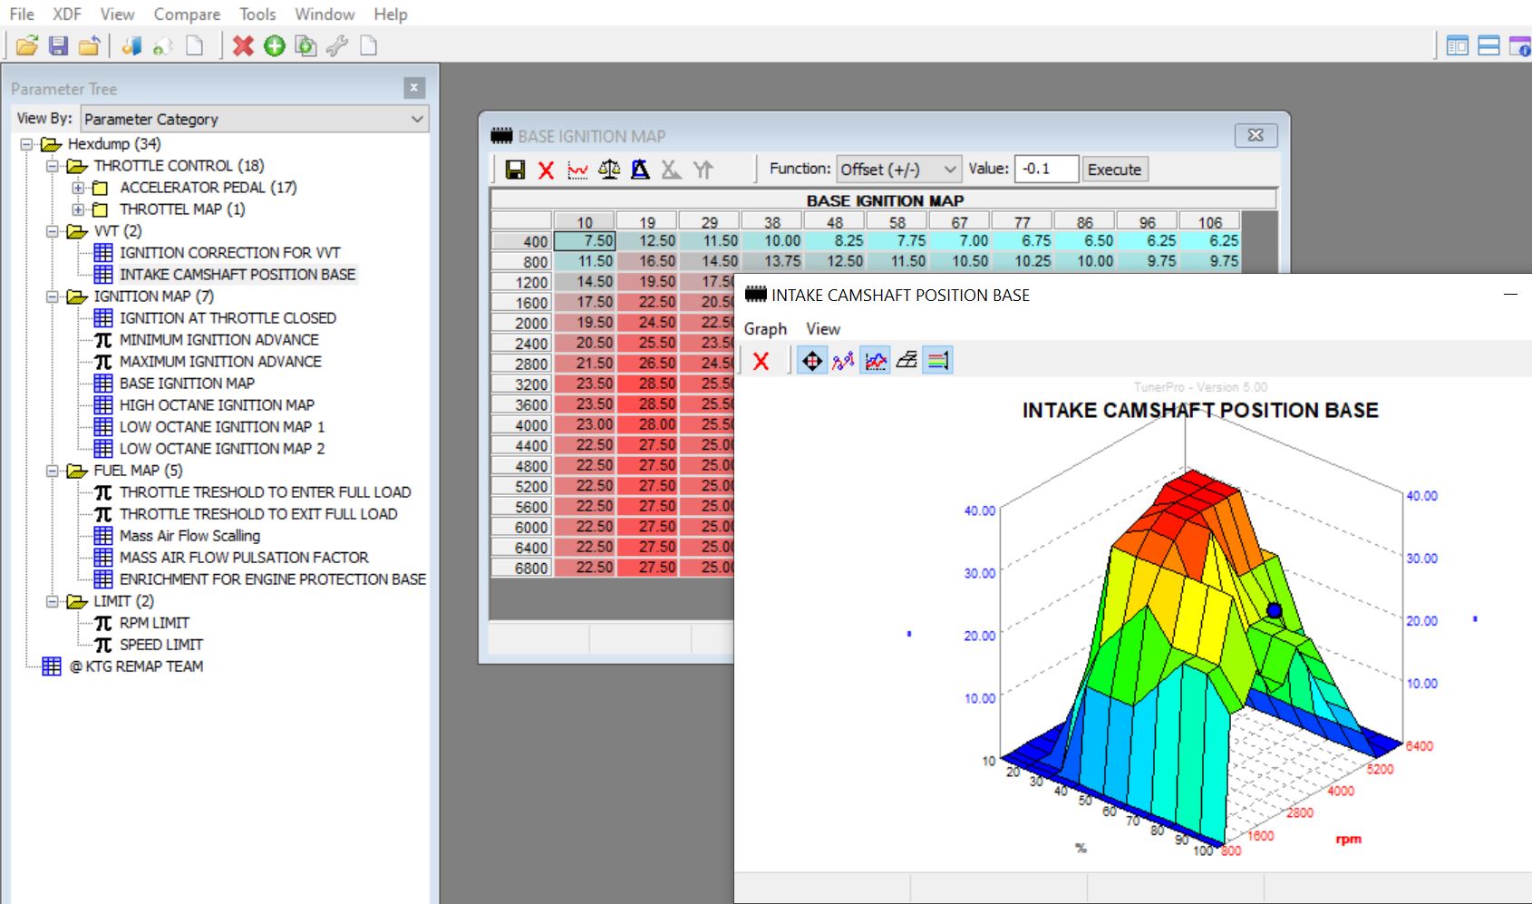This screenshot has width=1532, height=904.
Task: Expand the ACCELERATOR PEDAL (17) folder
Action: tap(79, 188)
